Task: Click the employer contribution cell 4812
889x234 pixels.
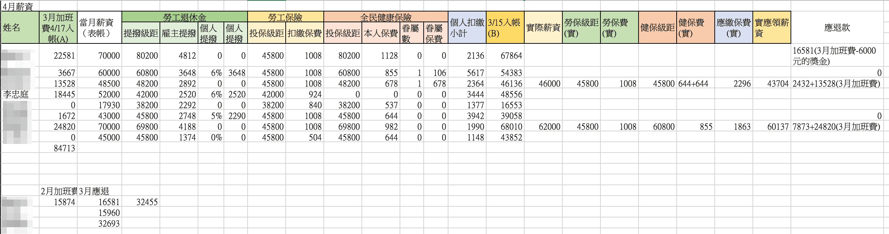Action: coord(179,56)
